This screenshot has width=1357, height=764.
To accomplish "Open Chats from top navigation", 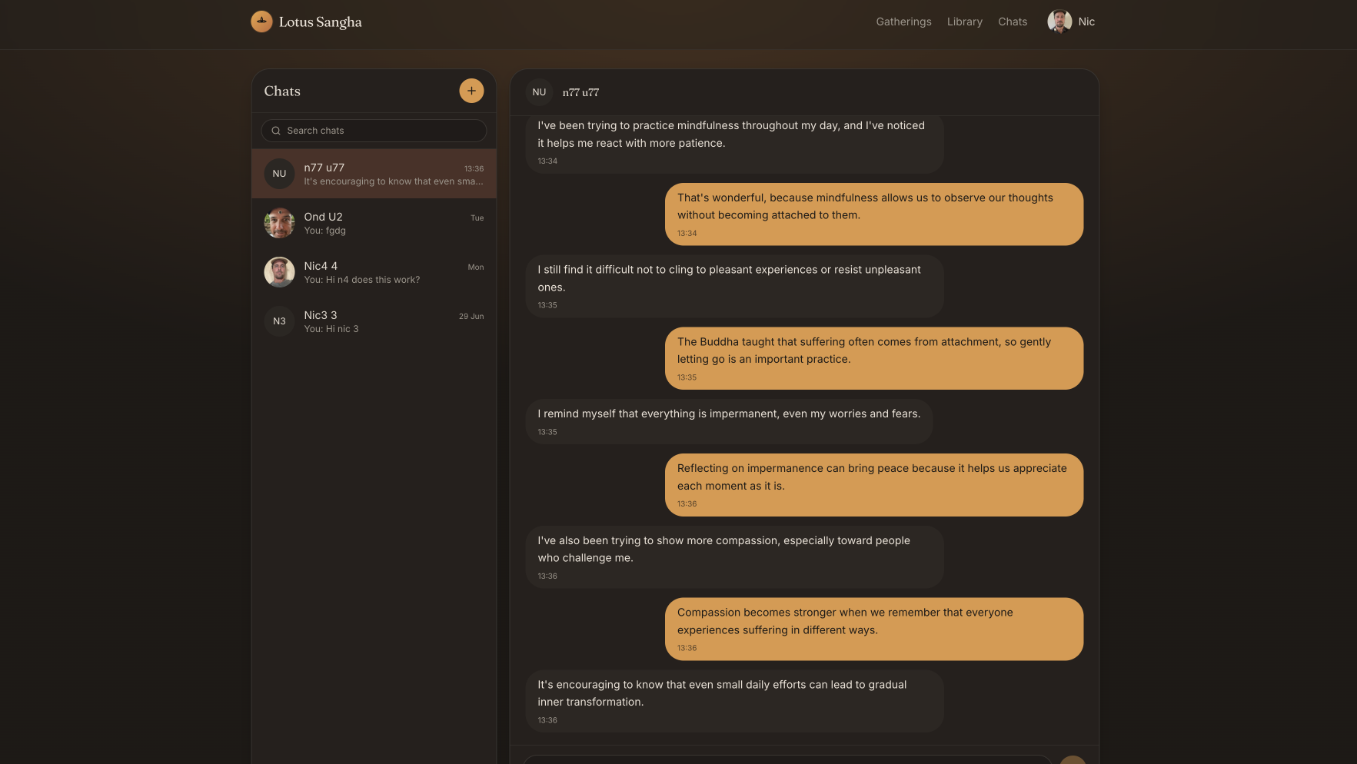I will point(1012,22).
